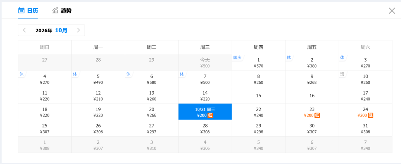Choose 今天 cell priced ¥500
The height and width of the screenshot is (164, 401).
pyautogui.click(x=205, y=62)
